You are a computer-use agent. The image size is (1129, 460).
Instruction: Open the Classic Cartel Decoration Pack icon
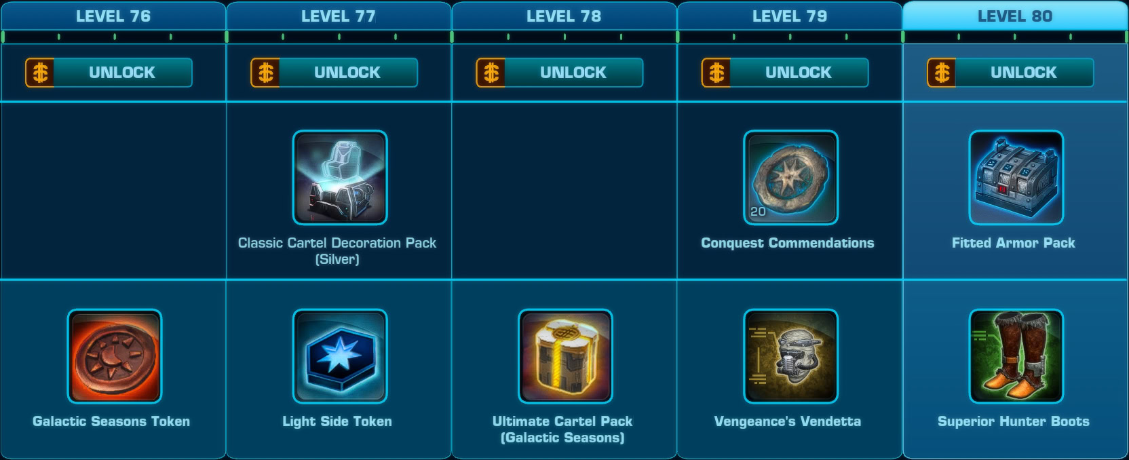[x=340, y=178]
